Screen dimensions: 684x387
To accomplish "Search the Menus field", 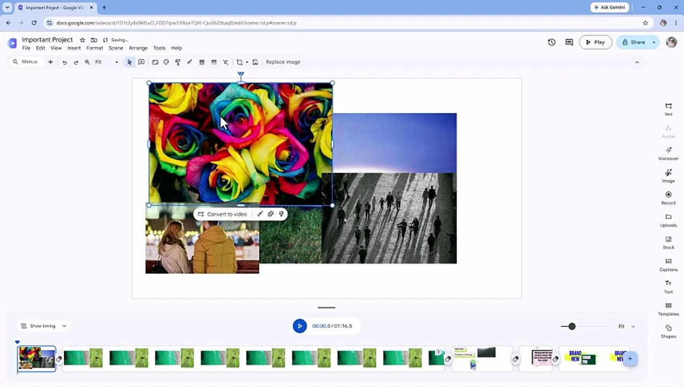I will pos(25,62).
